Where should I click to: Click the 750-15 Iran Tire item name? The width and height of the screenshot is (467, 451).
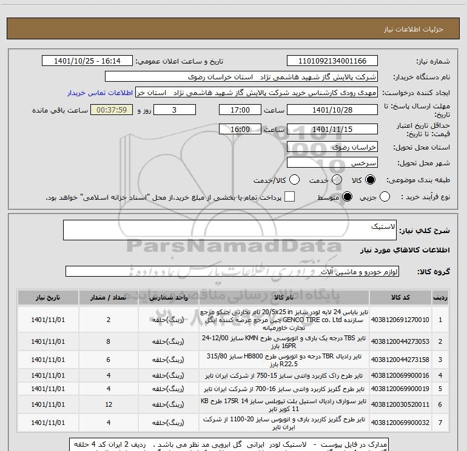coord(284,376)
